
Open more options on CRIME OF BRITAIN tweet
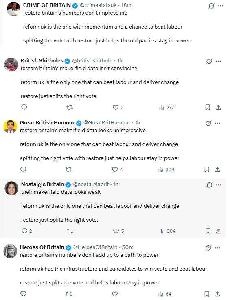221,6
